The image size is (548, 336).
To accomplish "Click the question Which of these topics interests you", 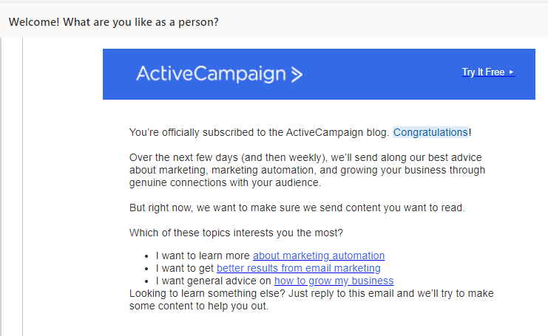I will point(236,233).
